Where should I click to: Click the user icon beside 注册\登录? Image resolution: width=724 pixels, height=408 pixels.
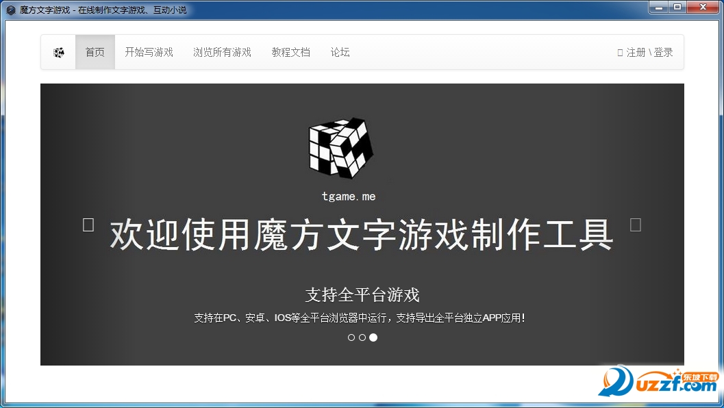620,52
